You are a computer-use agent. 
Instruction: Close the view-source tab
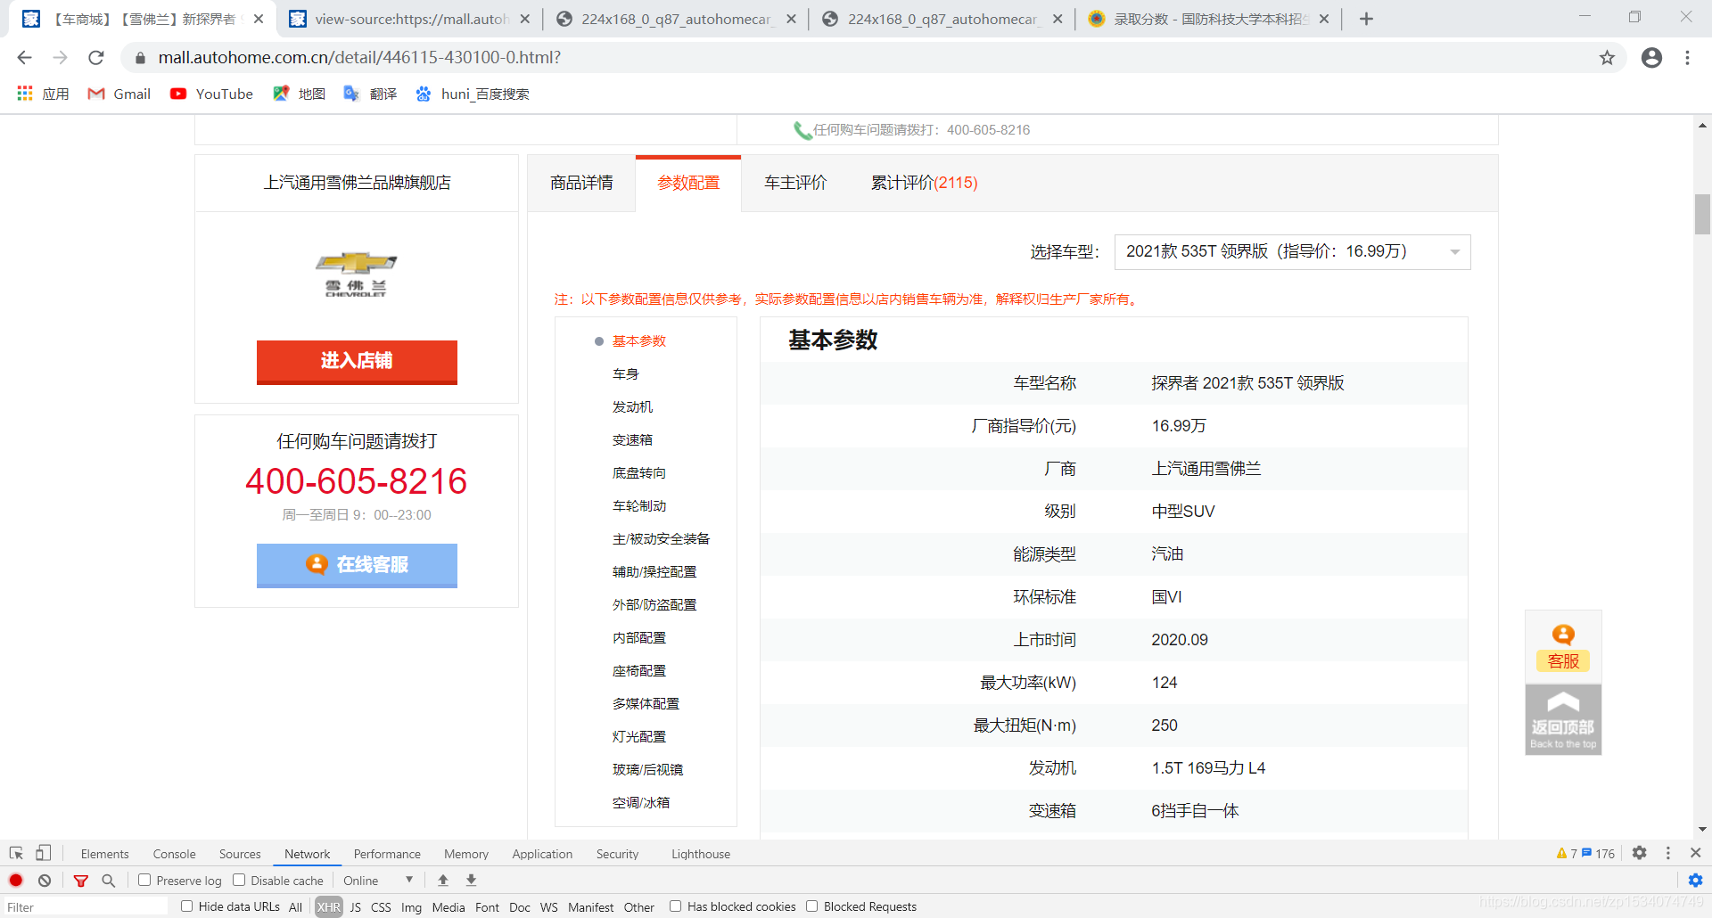point(524,19)
